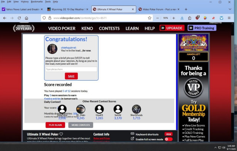Show hidden system tray icons
This screenshot has height=151, width=237.
pos(216,148)
